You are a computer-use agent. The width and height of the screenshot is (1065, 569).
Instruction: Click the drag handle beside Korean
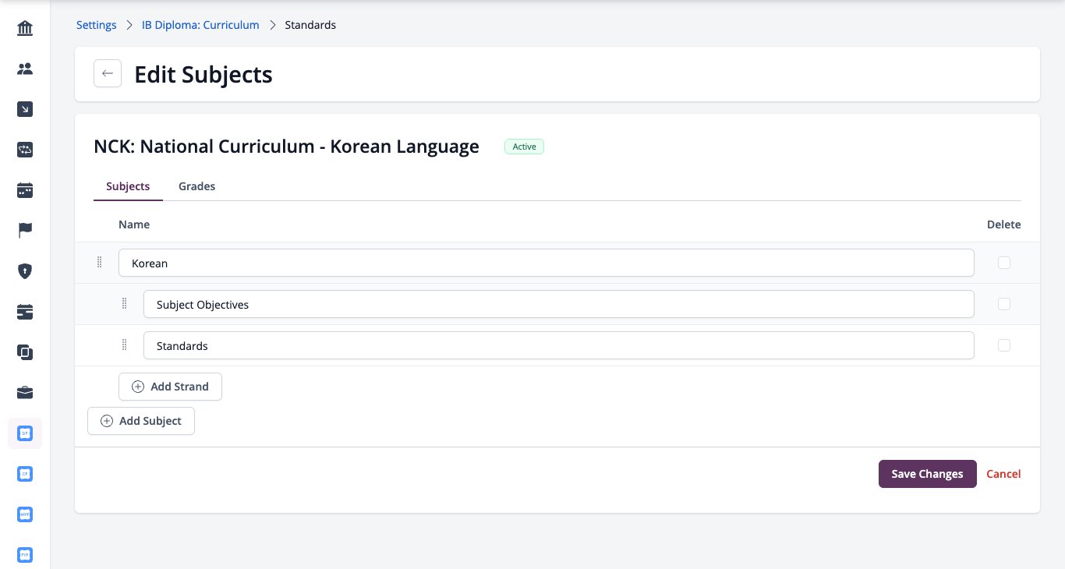(x=99, y=263)
